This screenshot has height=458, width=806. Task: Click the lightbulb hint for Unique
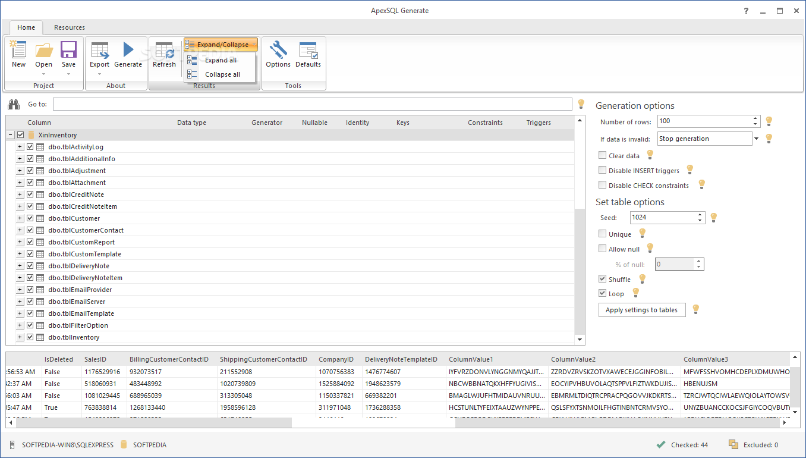tap(642, 233)
